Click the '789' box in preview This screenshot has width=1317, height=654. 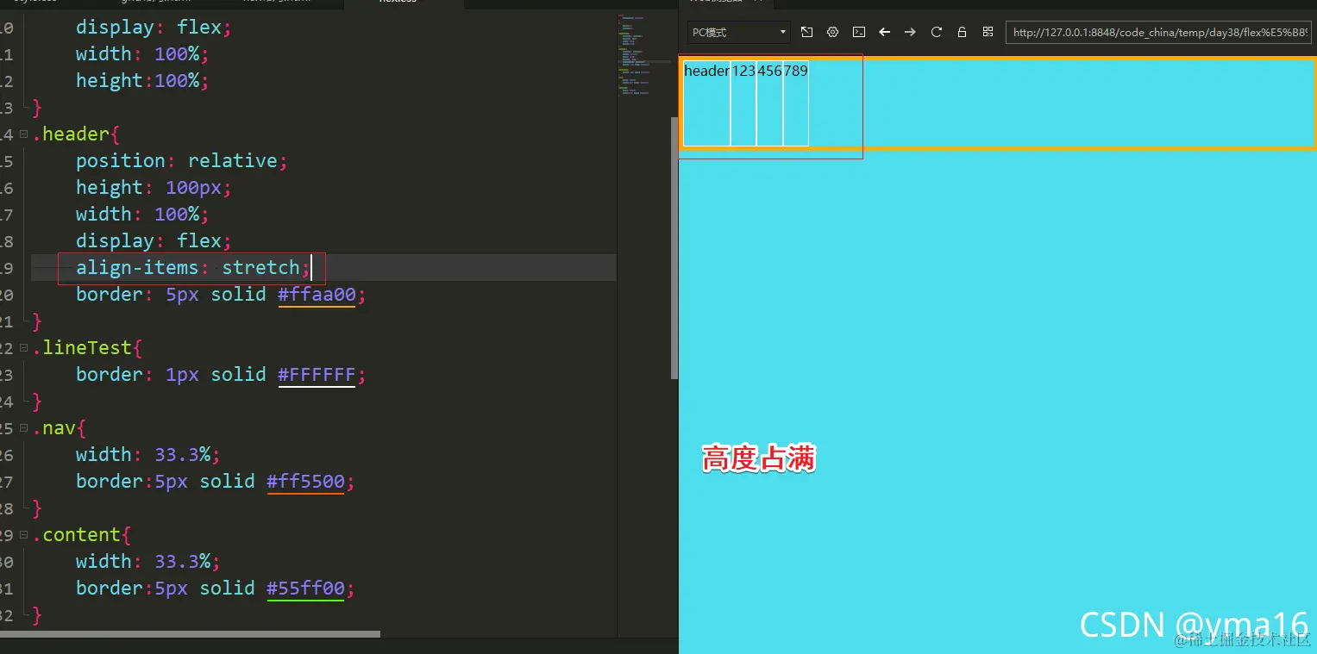pos(796,104)
